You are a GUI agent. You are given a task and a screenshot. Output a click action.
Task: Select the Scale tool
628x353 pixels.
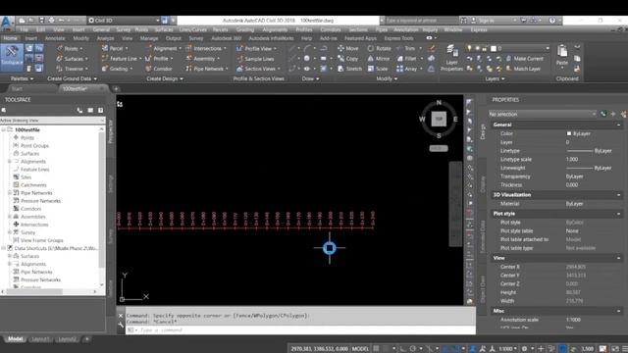(x=377, y=69)
